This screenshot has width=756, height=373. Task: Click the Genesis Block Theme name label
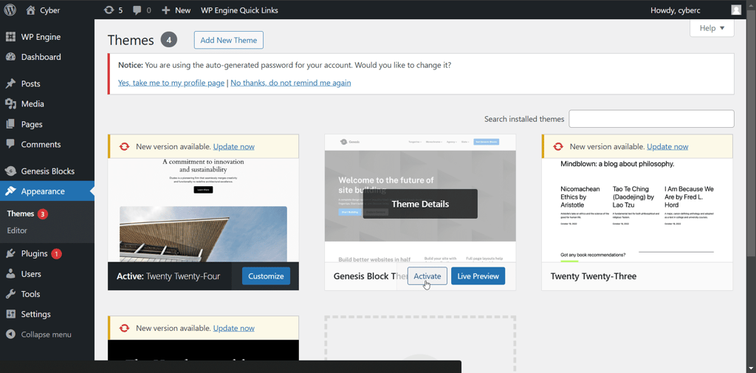(371, 276)
